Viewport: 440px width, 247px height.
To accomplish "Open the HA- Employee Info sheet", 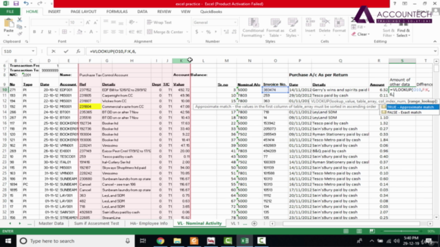I will [x=148, y=223].
